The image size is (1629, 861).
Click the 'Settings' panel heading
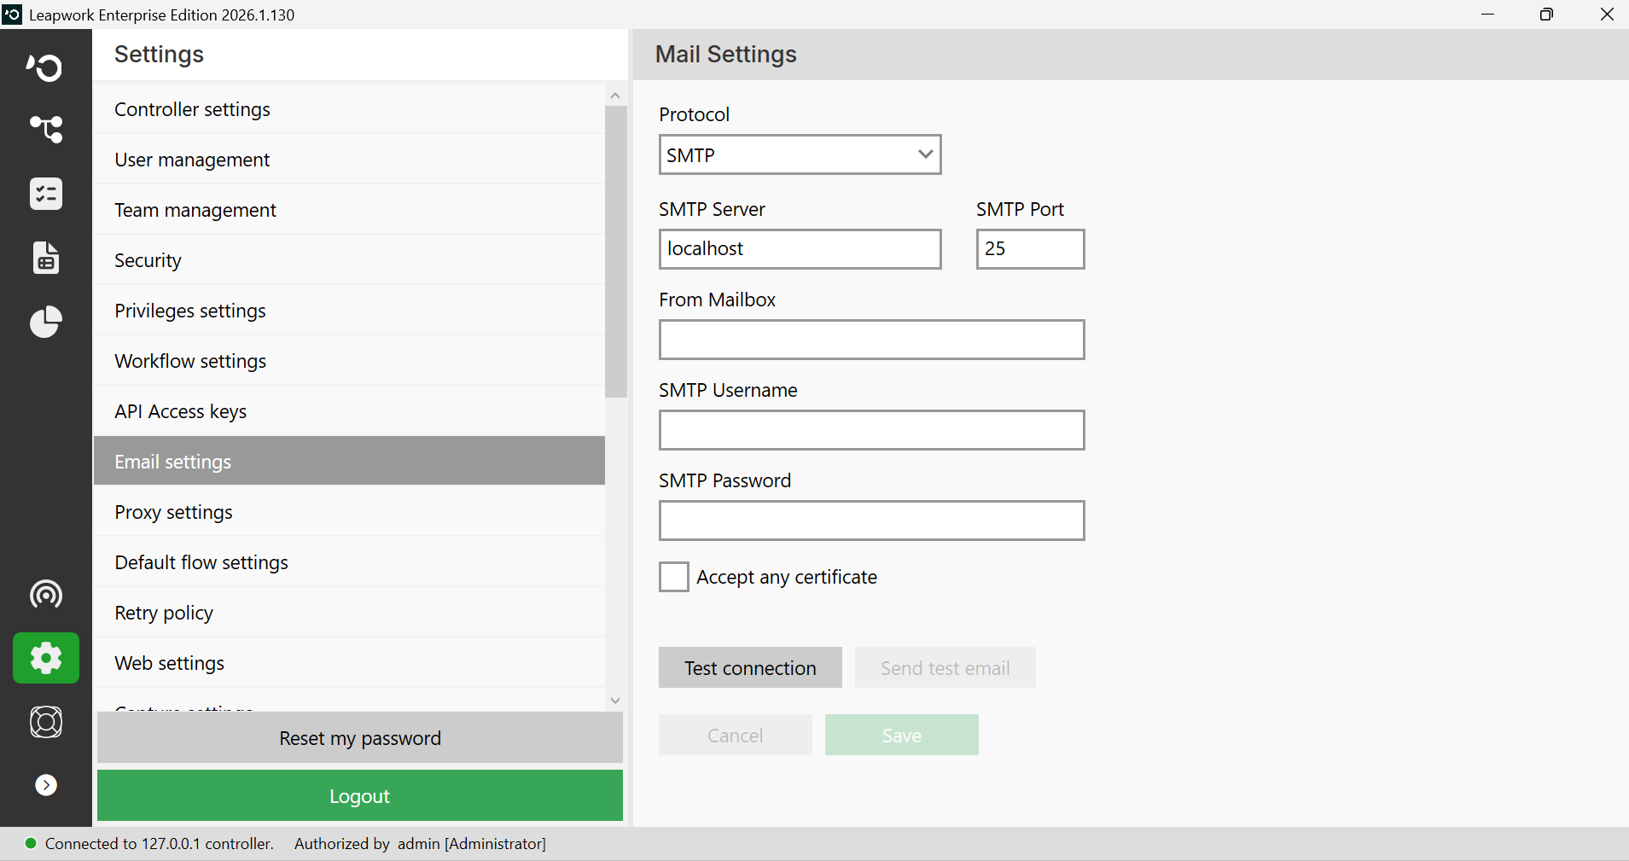159,54
